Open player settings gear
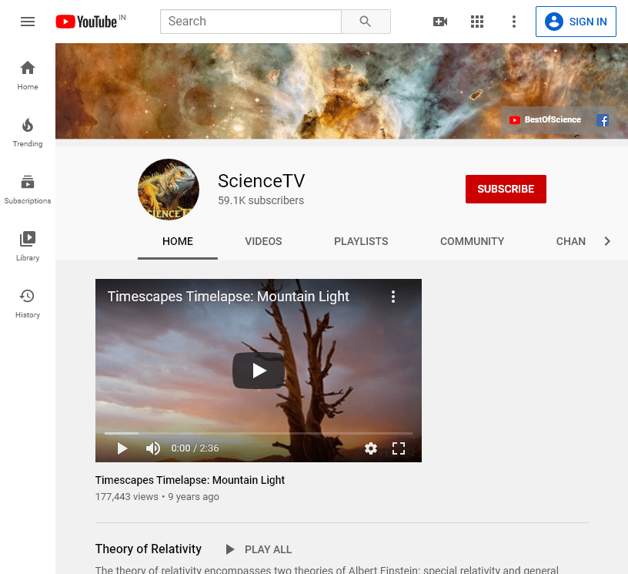This screenshot has height=574, width=628. click(371, 448)
